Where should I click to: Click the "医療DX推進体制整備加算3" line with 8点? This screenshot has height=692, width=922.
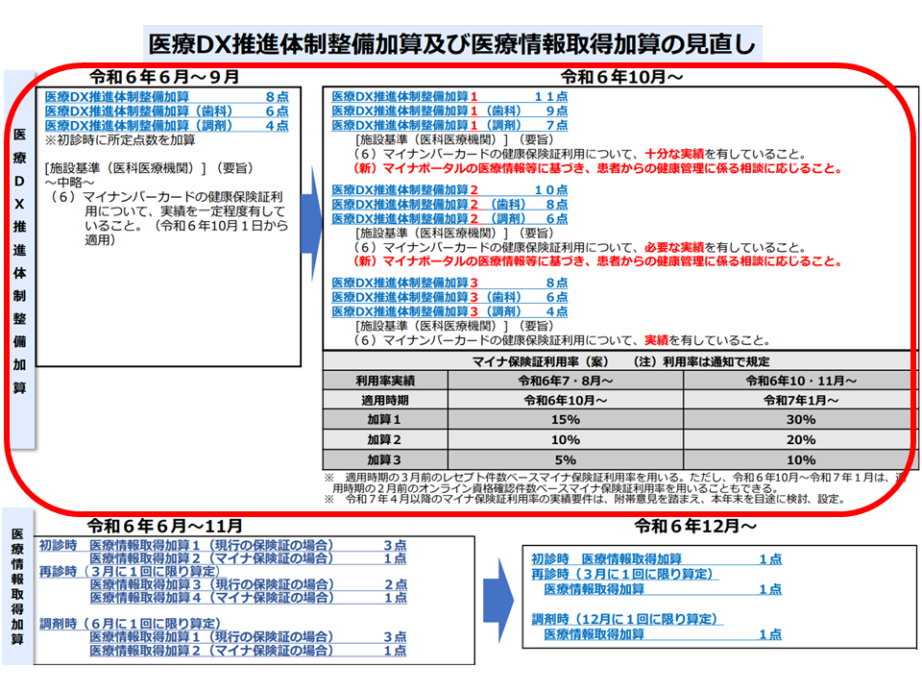point(449,283)
